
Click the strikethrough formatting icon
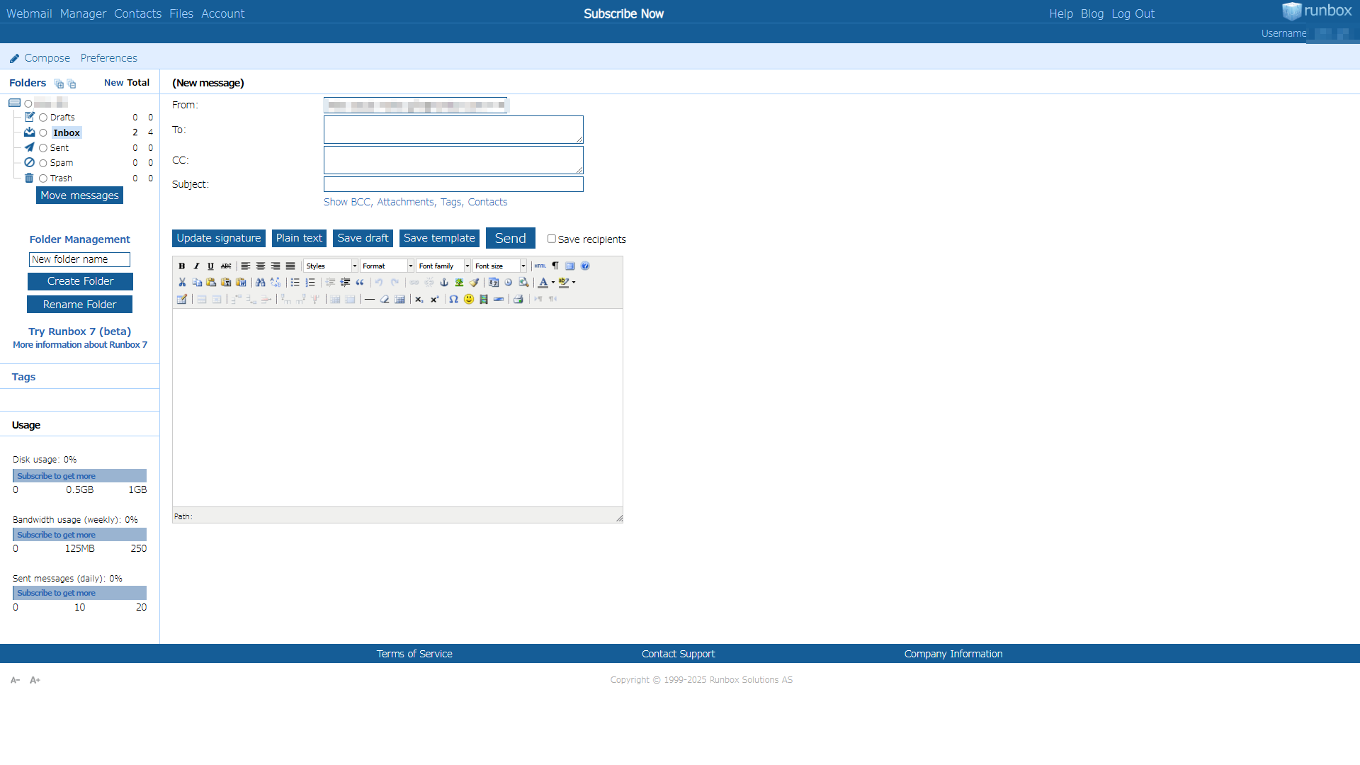coord(226,266)
